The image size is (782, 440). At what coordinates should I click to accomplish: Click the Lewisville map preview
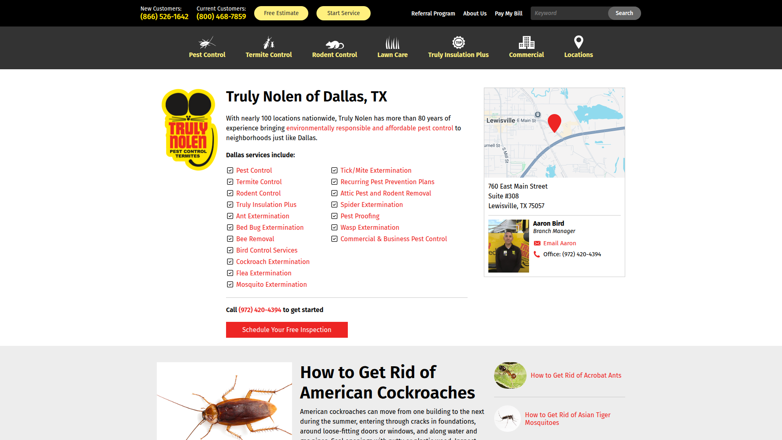(x=554, y=133)
